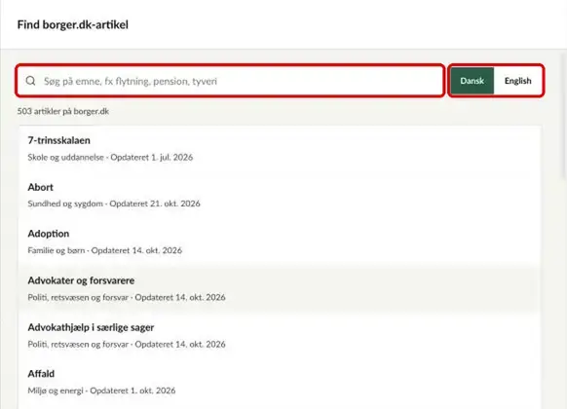Switch language to Dansk

point(472,81)
